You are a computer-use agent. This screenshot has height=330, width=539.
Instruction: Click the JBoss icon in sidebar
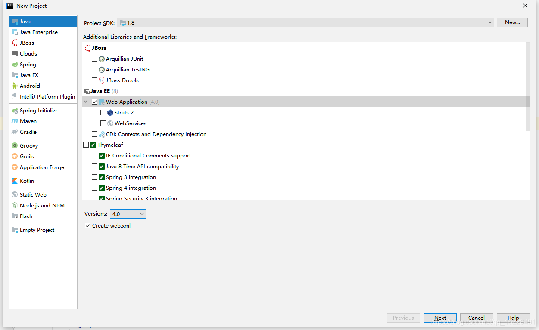[15, 43]
